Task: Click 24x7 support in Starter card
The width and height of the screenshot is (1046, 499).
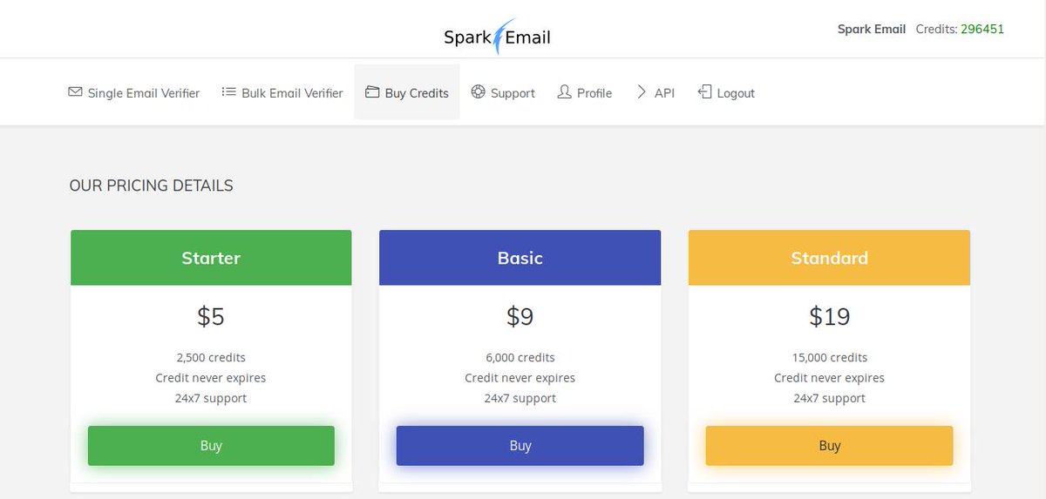Action: [x=211, y=398]
